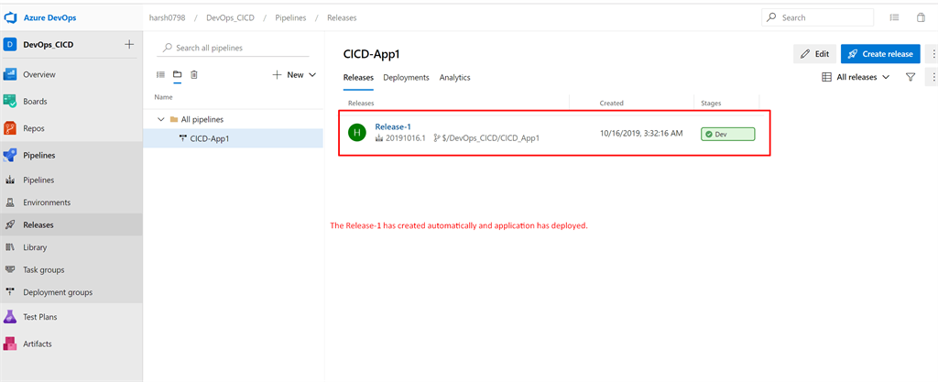Open the Boards section icon
Viewport: 938px width, 382px height.
click(x=9, y=101)
